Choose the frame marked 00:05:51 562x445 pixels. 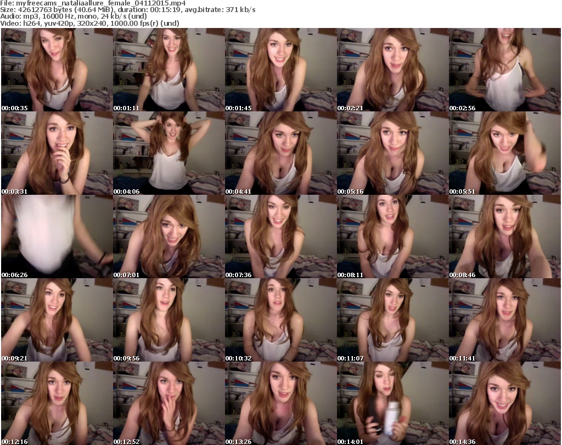505,153
